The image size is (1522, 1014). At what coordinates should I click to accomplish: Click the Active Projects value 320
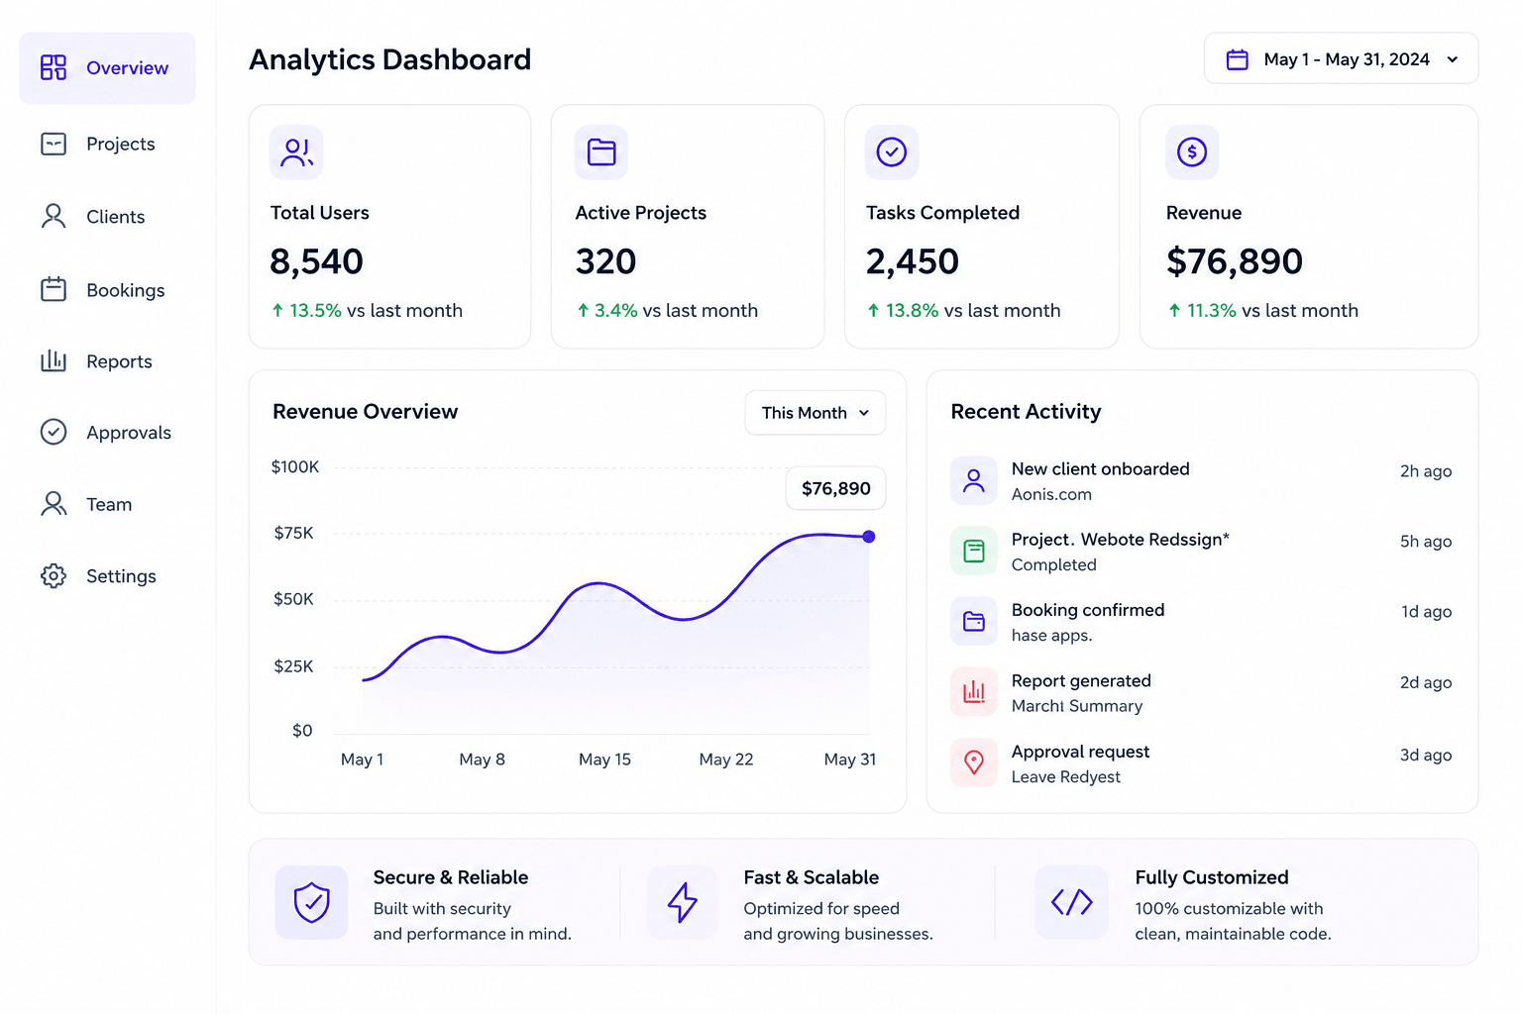coord(605,261)
